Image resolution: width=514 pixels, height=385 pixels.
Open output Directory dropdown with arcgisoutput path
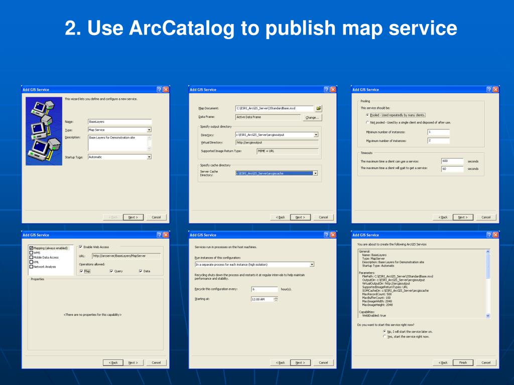tap(316, 135)
